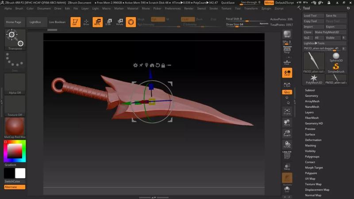The image size is (354, 199).
Task: Open the Zplugin menu
Action: coord(266,8)
